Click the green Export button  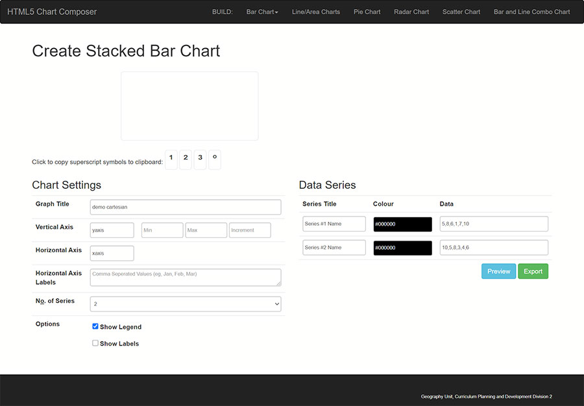533,271
